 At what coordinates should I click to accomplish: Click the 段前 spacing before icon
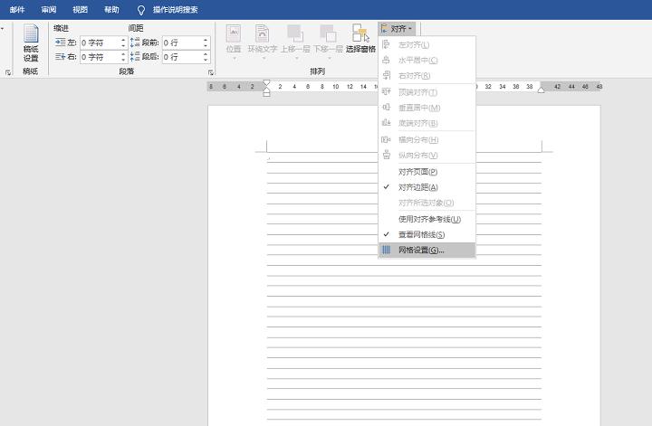tap(135, 43)
